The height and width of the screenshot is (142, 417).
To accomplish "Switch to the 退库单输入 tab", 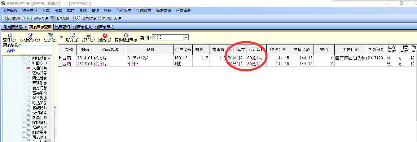I will pos(83,27).
